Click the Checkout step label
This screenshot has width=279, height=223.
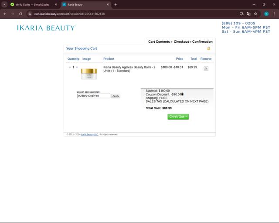(x=181, y=42)
